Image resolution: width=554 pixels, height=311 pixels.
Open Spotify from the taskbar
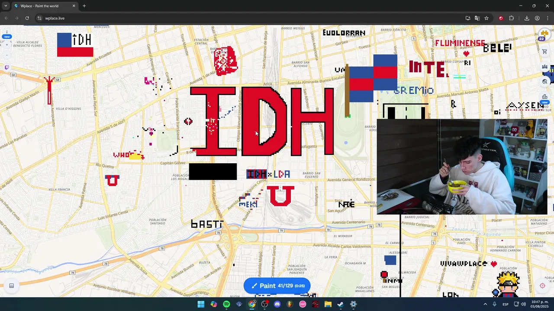(x=226, y=304)
